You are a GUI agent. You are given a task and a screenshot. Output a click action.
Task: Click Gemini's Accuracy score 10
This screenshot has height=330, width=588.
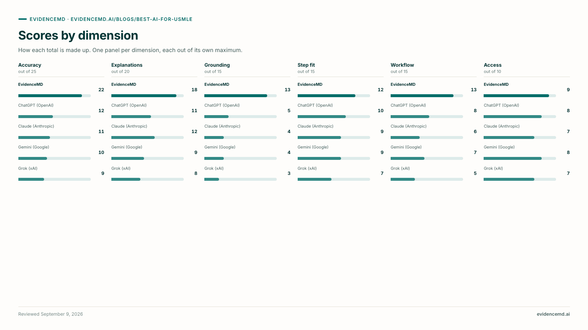(x=101, y=153)
